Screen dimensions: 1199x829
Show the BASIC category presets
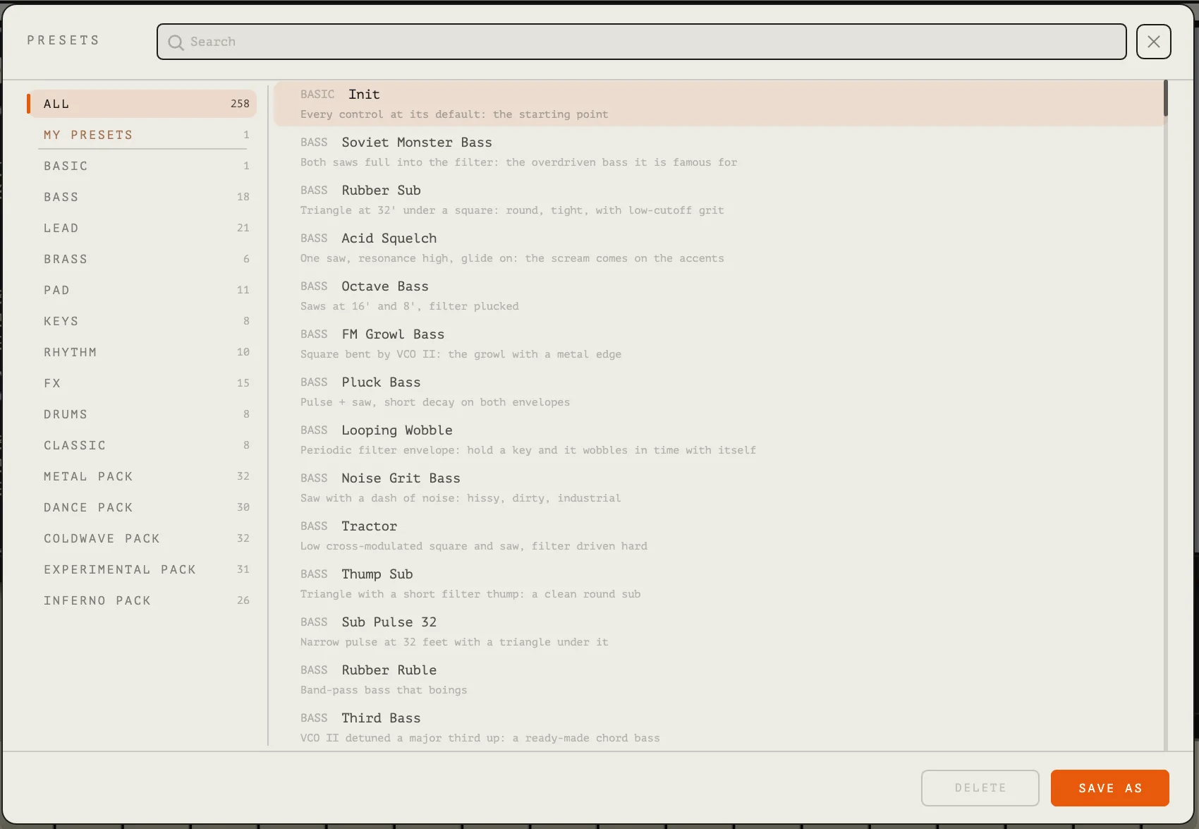tap(142, 166)
